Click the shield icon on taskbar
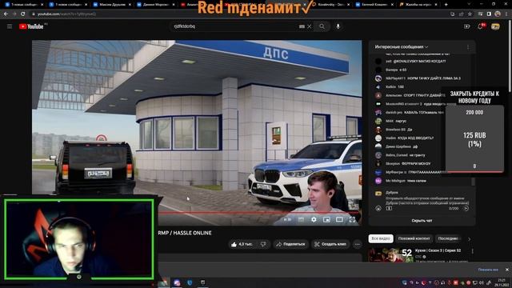512x288 pixels. [x=190, y=282]
